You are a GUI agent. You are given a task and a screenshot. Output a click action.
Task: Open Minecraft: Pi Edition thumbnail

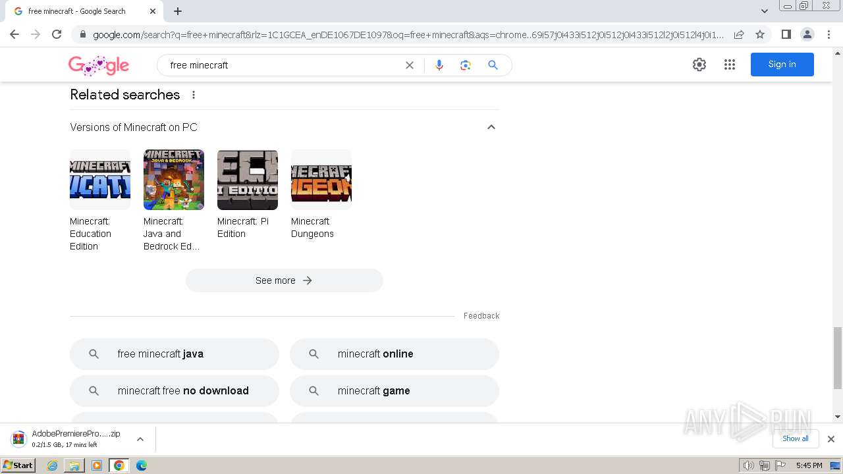pyautogui.click(x=248, y=180)
